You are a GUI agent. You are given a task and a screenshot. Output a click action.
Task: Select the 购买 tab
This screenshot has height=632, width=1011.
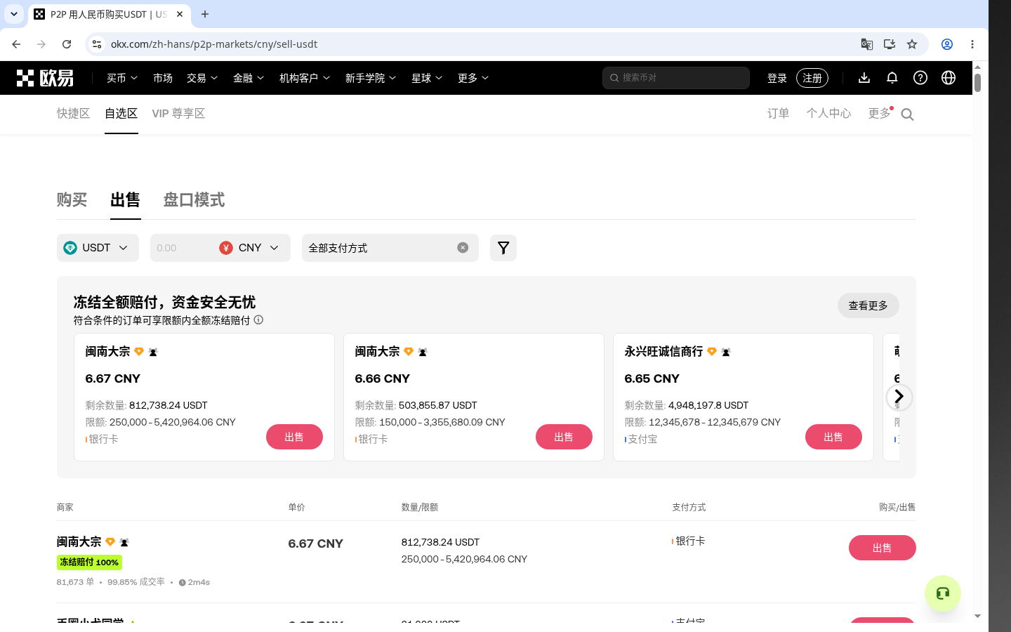[72, 200]
